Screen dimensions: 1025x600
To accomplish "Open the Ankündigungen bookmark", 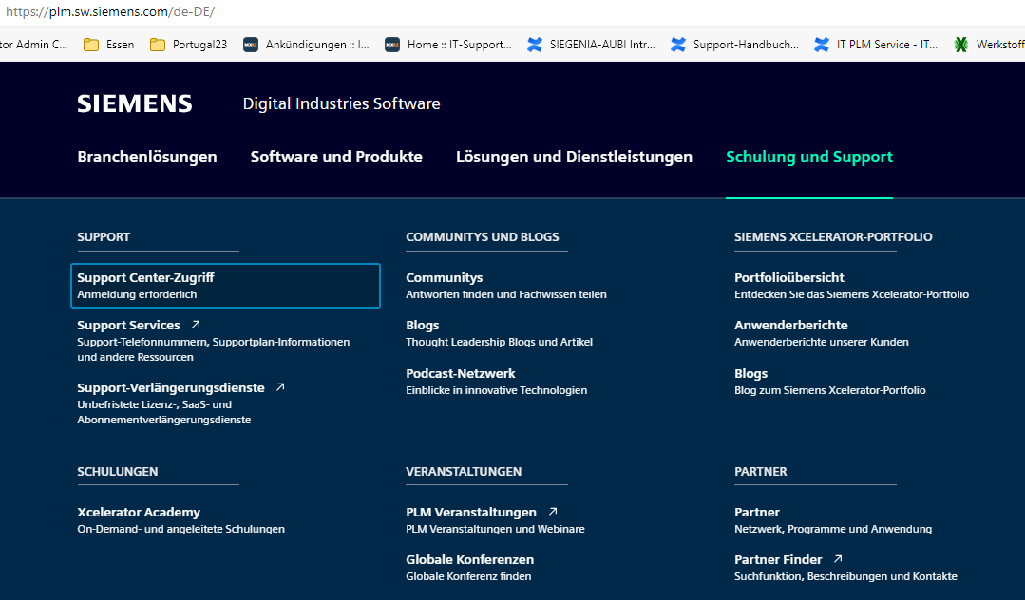I will tap(306, 45).
